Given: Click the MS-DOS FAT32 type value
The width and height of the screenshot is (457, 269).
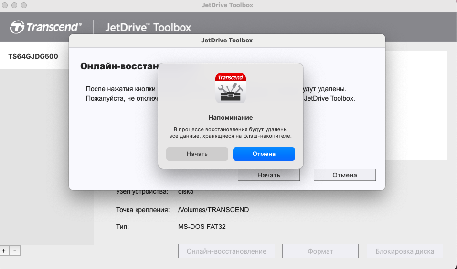Looking at the screenshot, I should tap(202, 227).
